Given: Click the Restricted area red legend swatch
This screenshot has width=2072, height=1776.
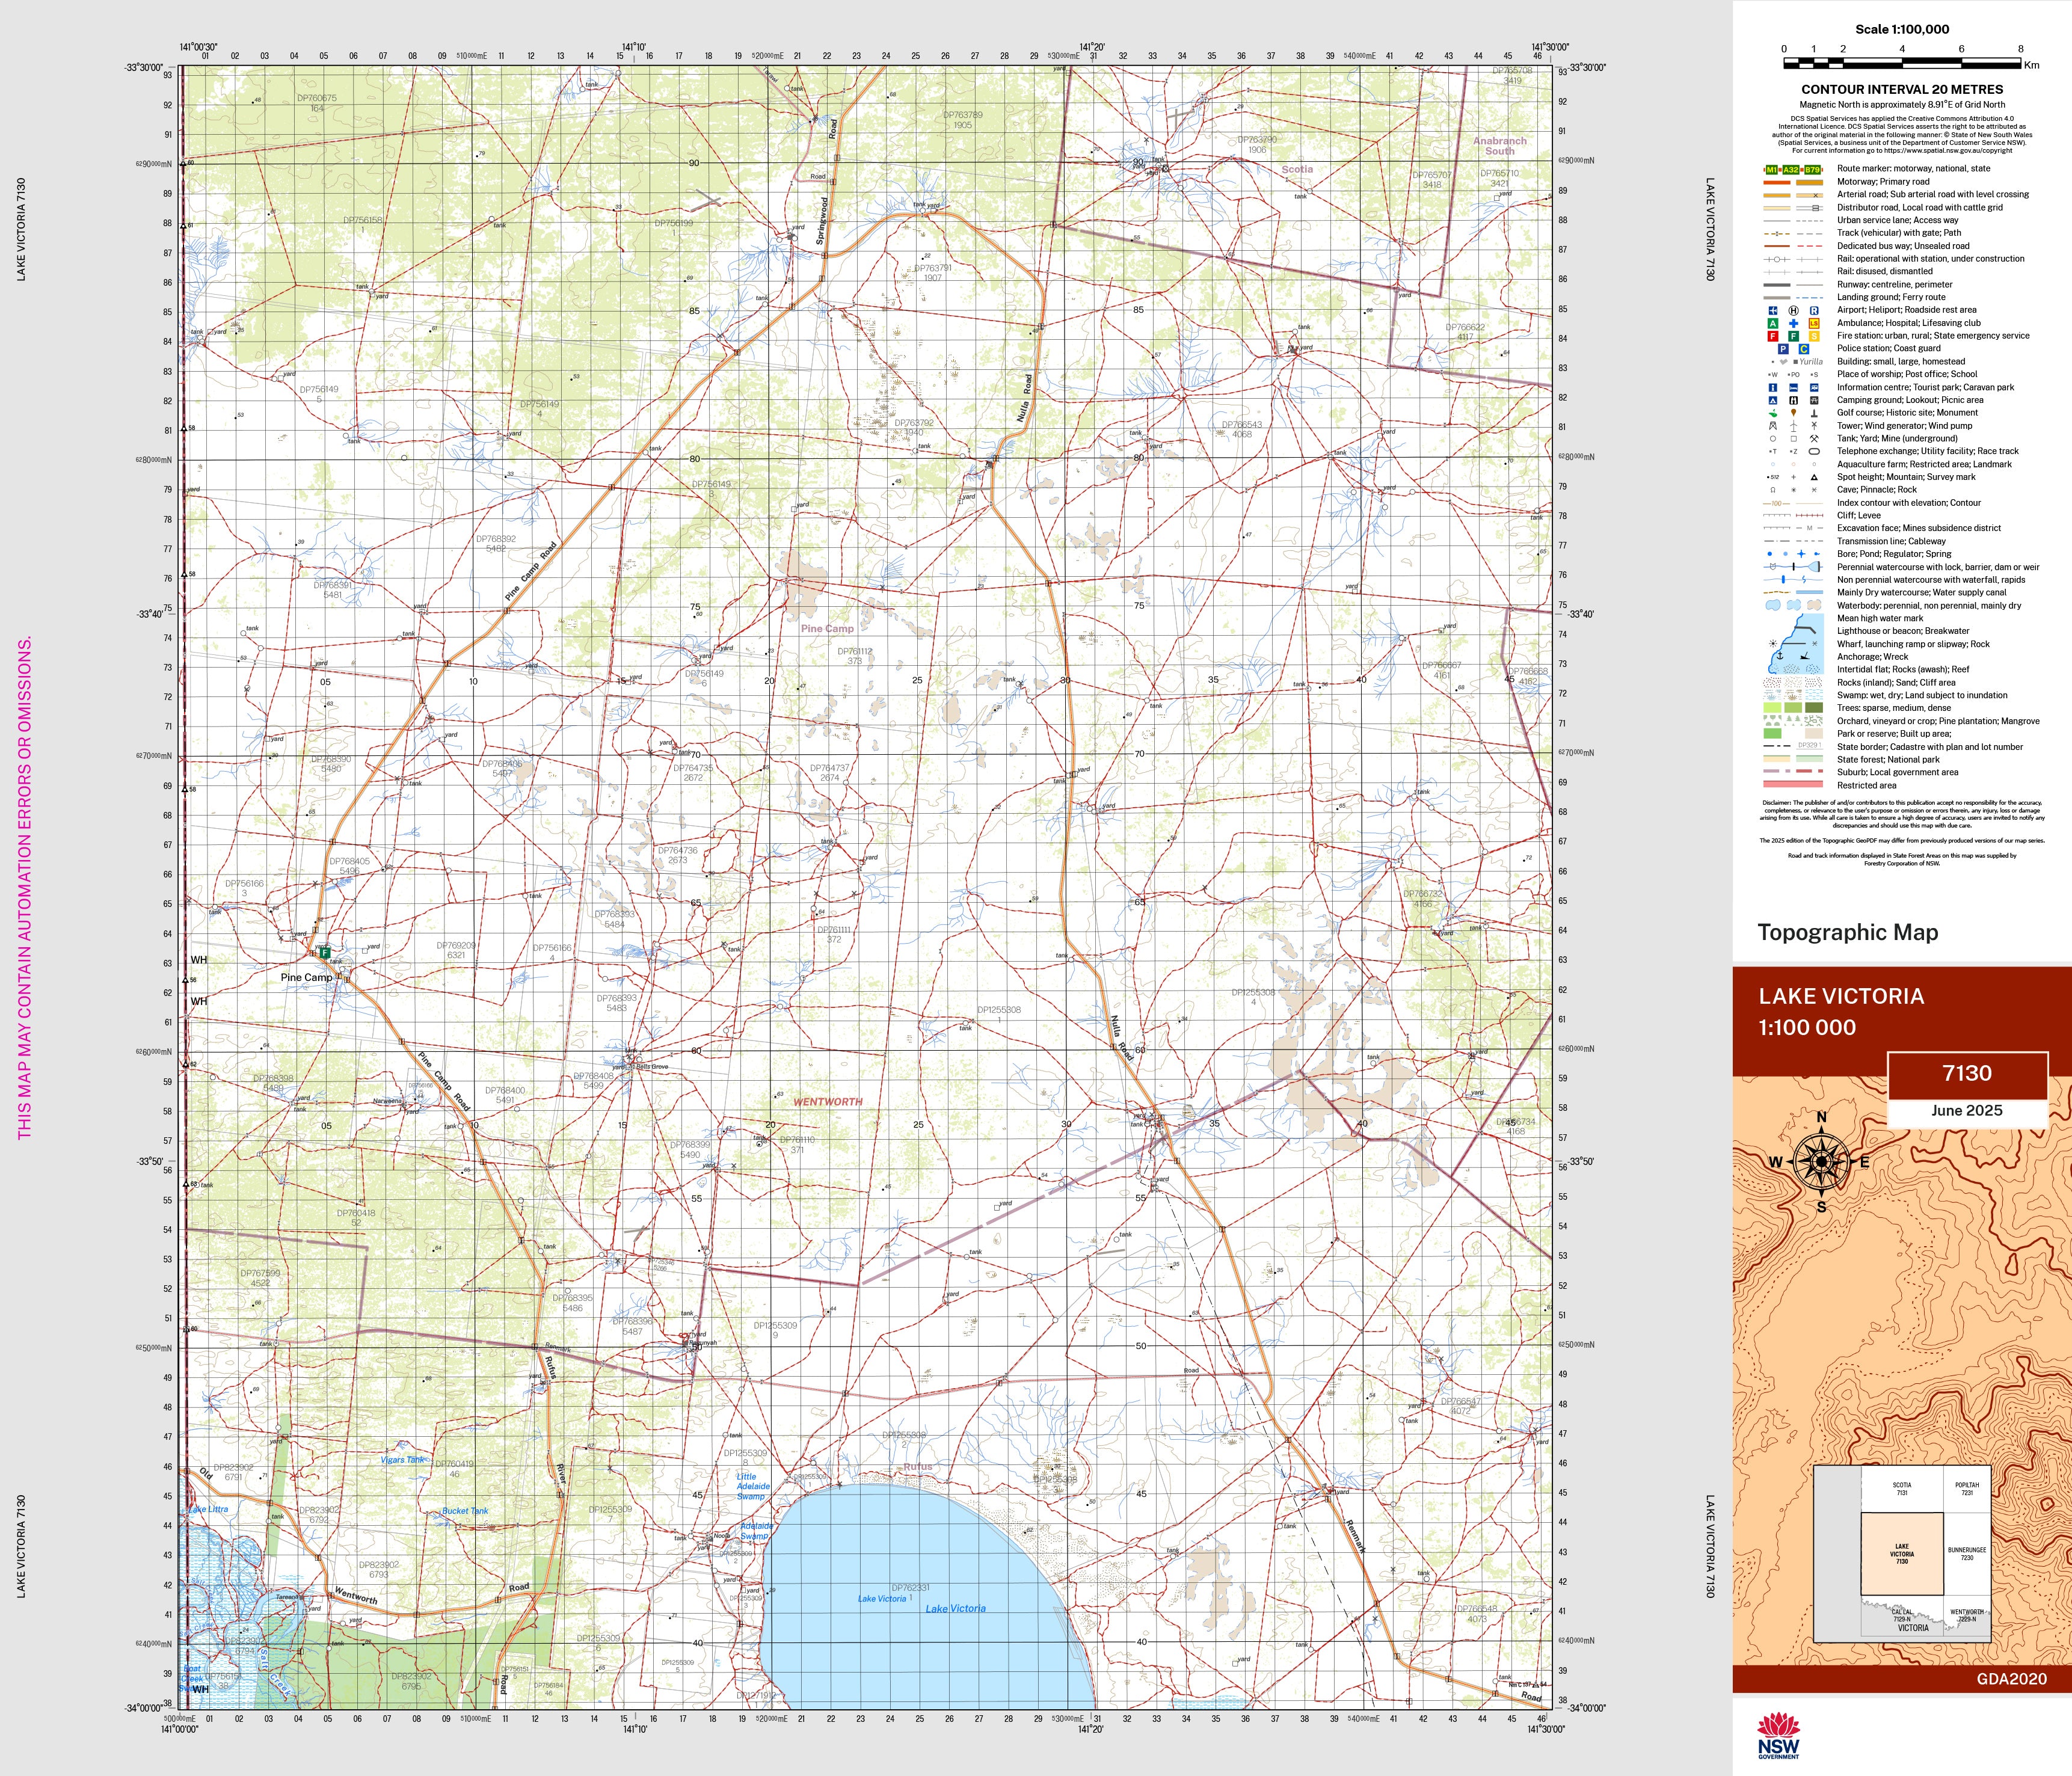Looking at the screenshot, I should (1792, 785).
